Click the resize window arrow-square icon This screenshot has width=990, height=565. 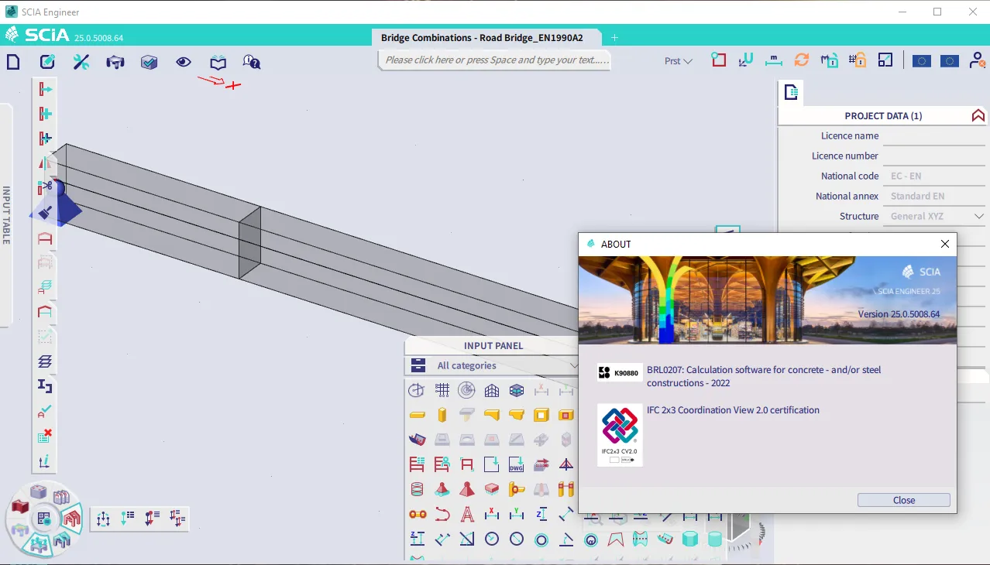pos(885,60)
